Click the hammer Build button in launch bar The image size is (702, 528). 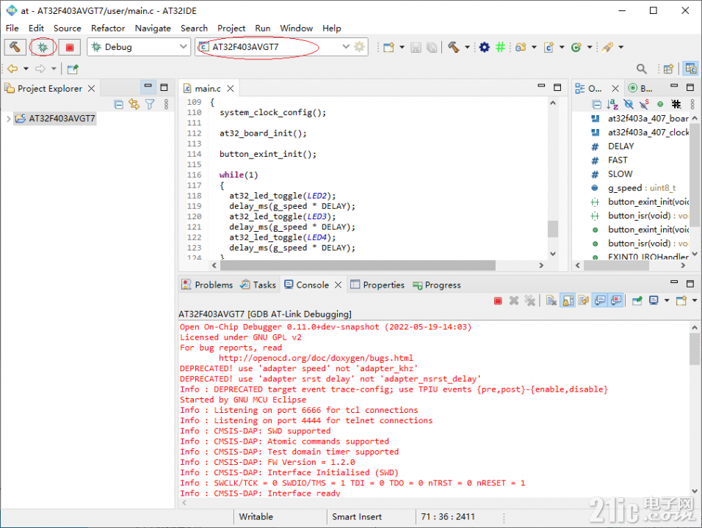(x=15, y=47)
